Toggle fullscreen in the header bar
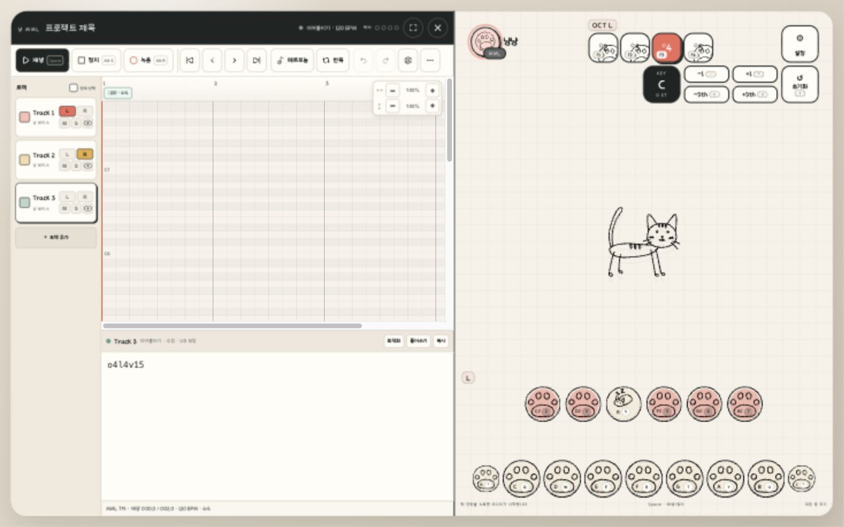Screen dimensions: 844x527 413,28
